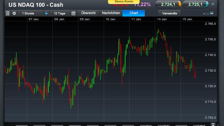Close the US NDAQ 100 chart window
Image resolution: width=224 pixels, height=126 pixels.
pyautogui.click(x=213, y=4)
